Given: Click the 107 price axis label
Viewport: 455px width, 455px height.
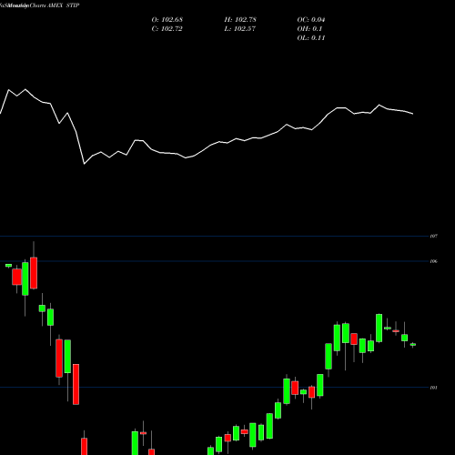Looking at the screenshot, I should [434, 236].
